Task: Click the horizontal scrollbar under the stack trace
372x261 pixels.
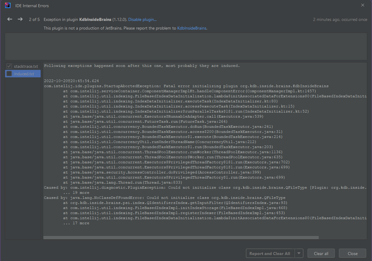Action: tap(181, 238)
